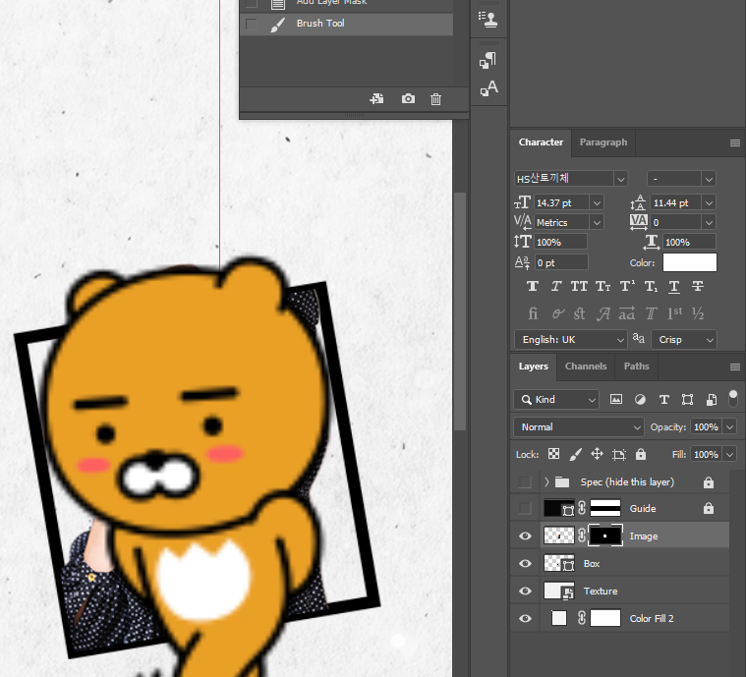Viewport: 746px width, 677px height.
Task: Open the tracking value dropdown
Action: click(x=709, y=222)
